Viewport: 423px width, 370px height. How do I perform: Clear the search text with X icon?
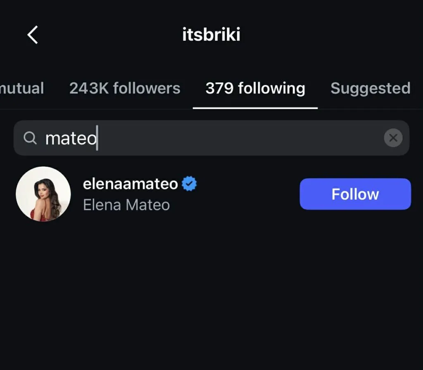(393, 138)
